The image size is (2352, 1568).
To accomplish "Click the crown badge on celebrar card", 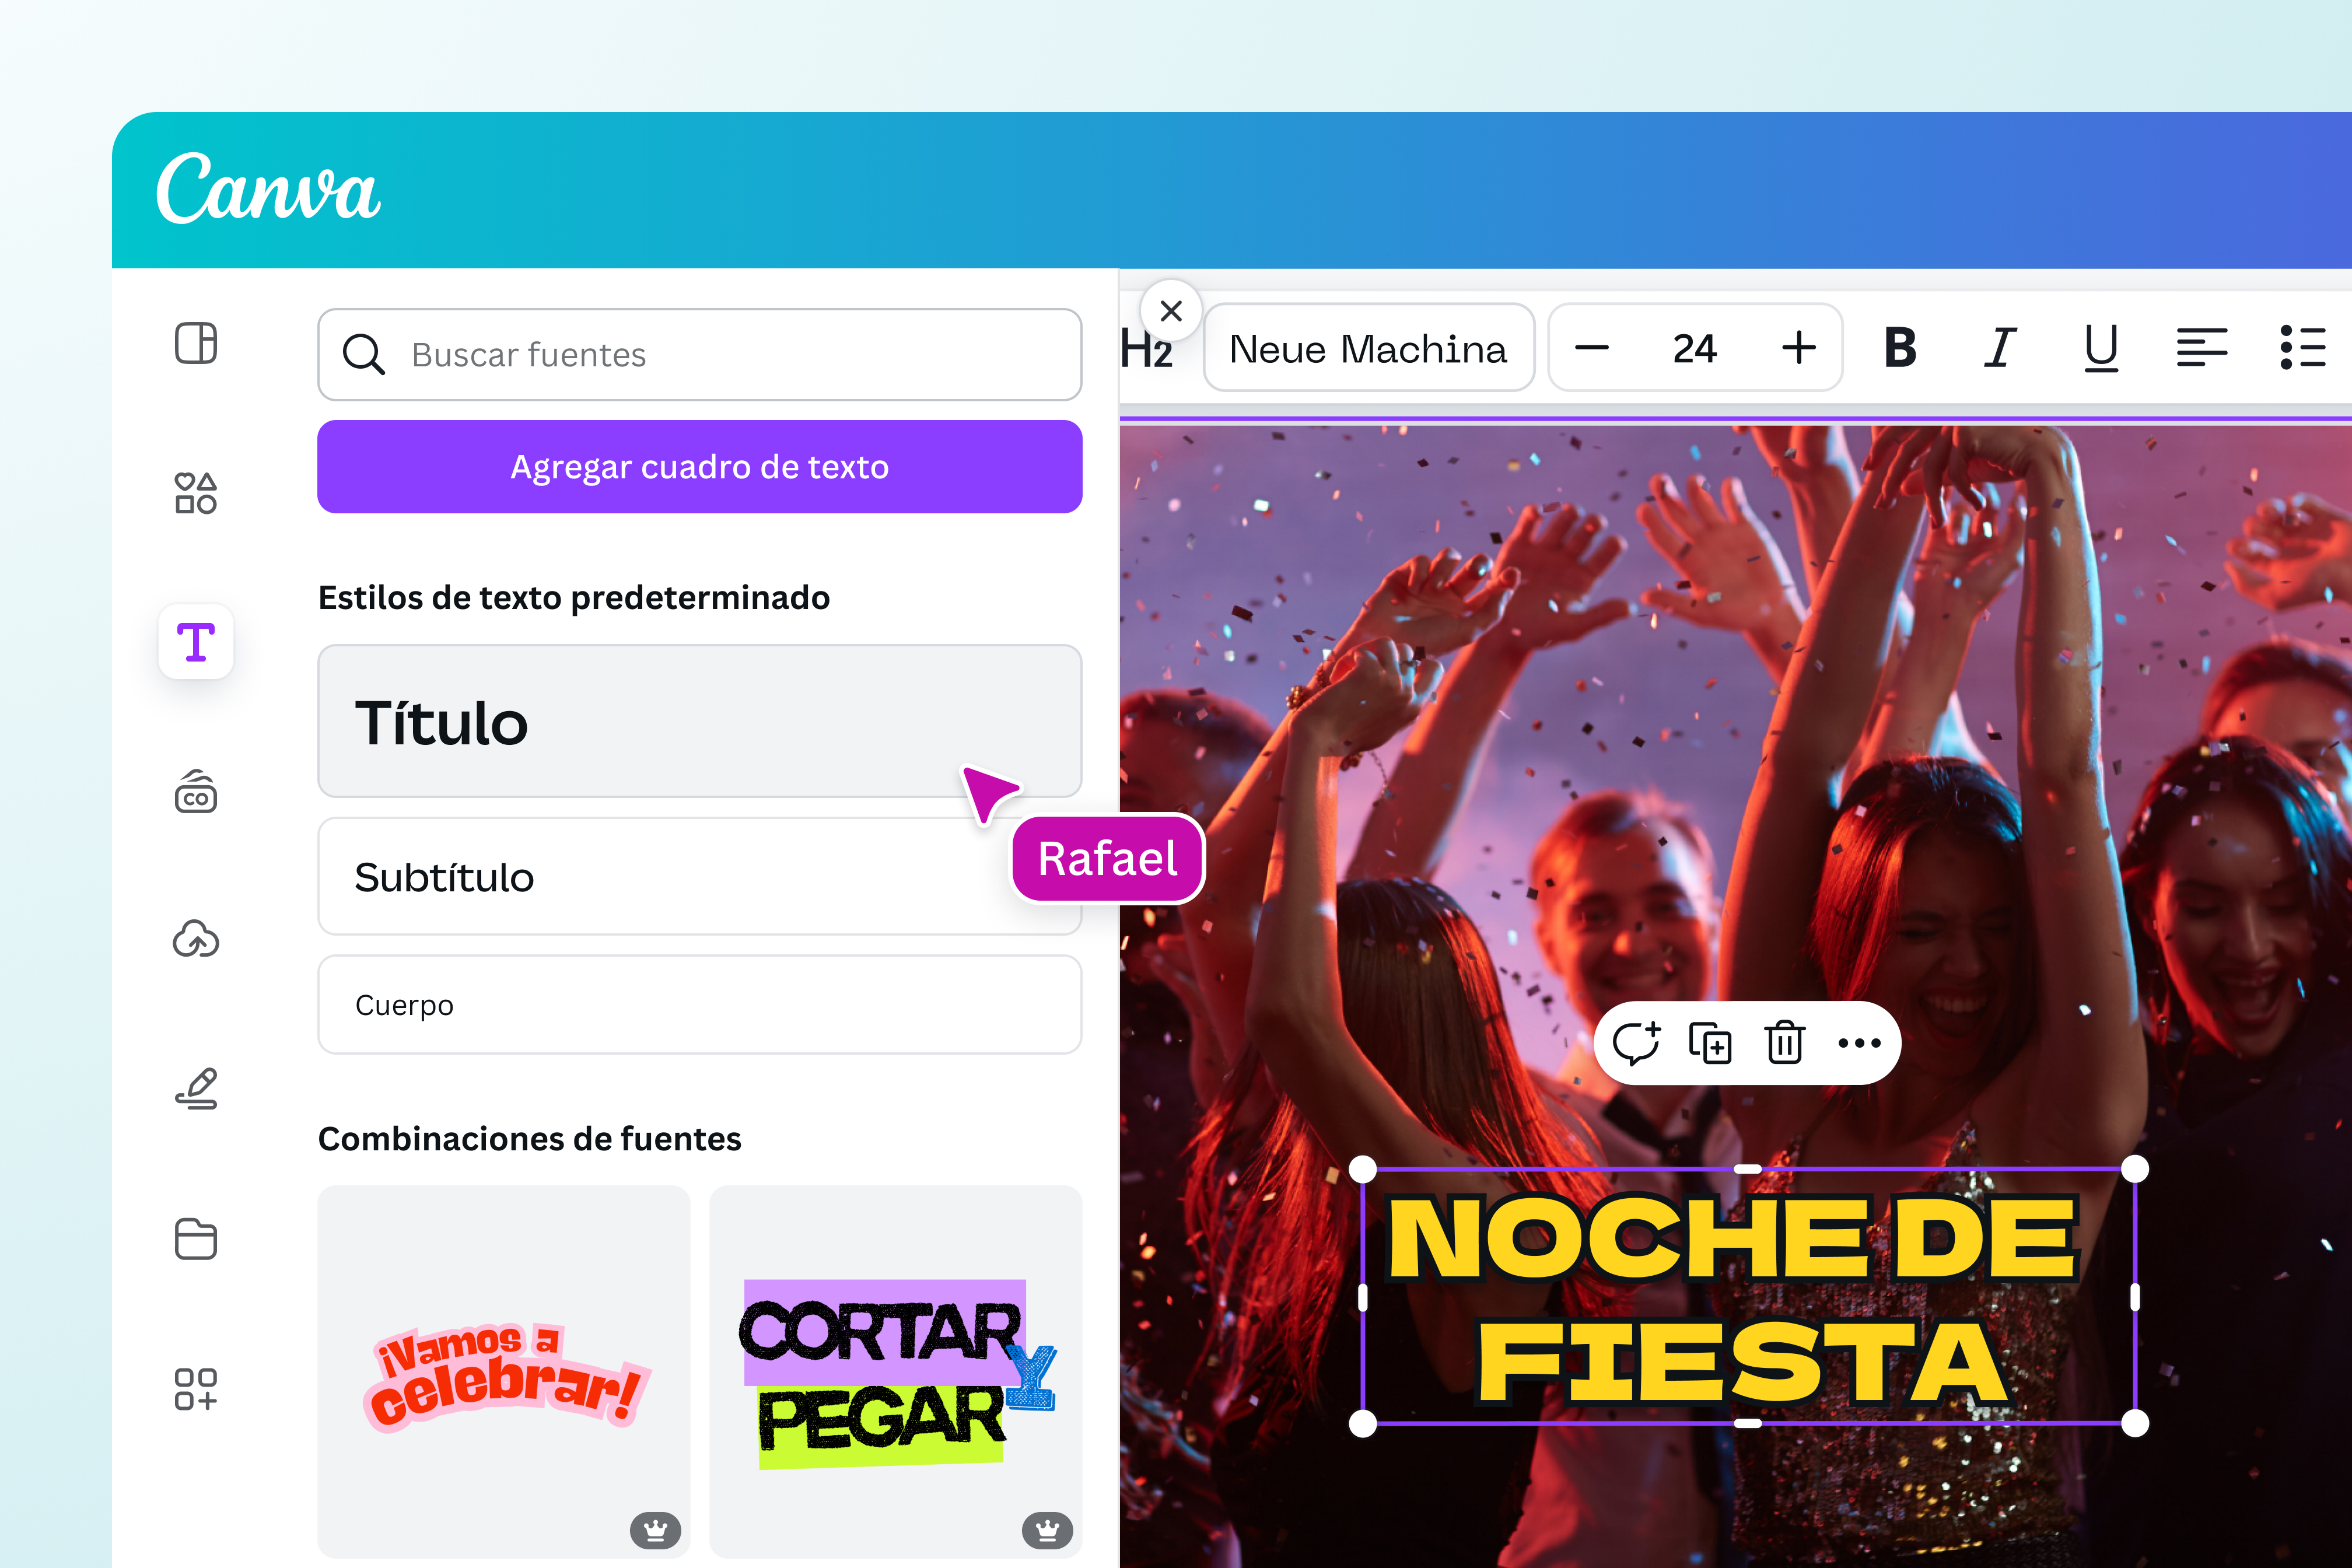I will click(656, 1530).
